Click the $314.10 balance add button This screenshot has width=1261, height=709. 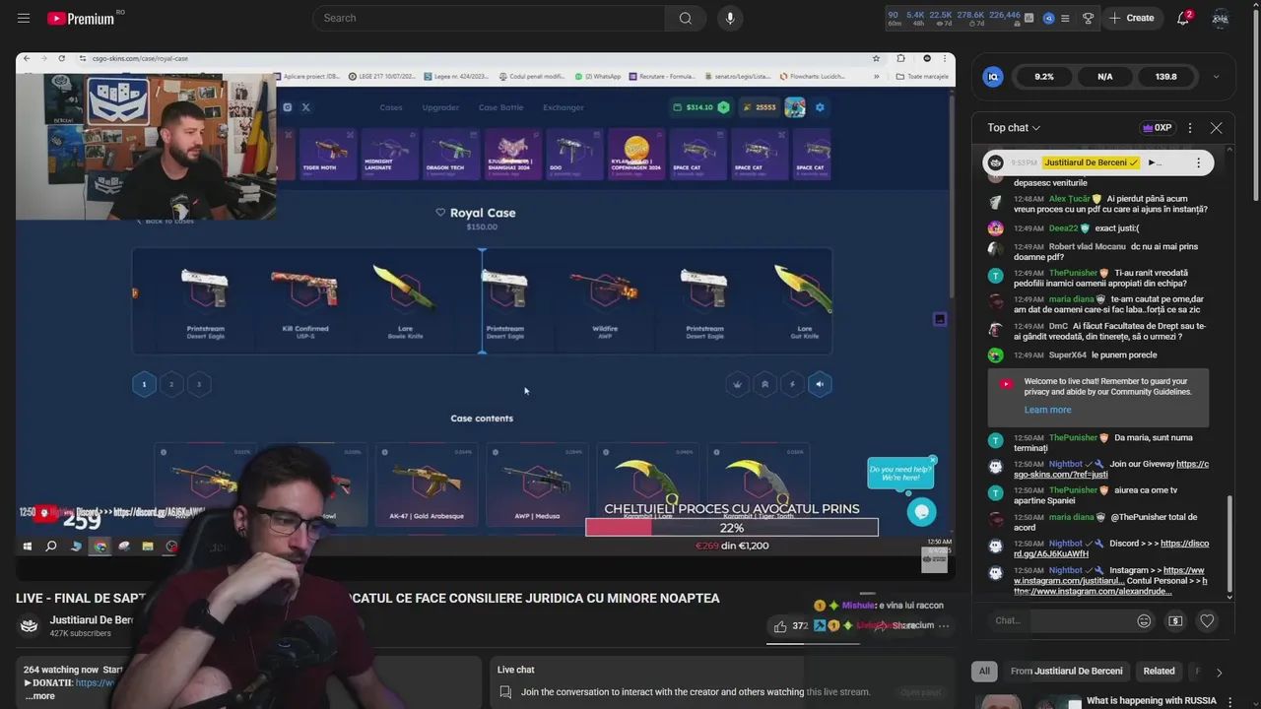(724, 107)
